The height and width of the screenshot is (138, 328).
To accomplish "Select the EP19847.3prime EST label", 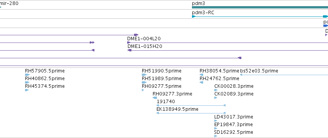I will (234, 125).
